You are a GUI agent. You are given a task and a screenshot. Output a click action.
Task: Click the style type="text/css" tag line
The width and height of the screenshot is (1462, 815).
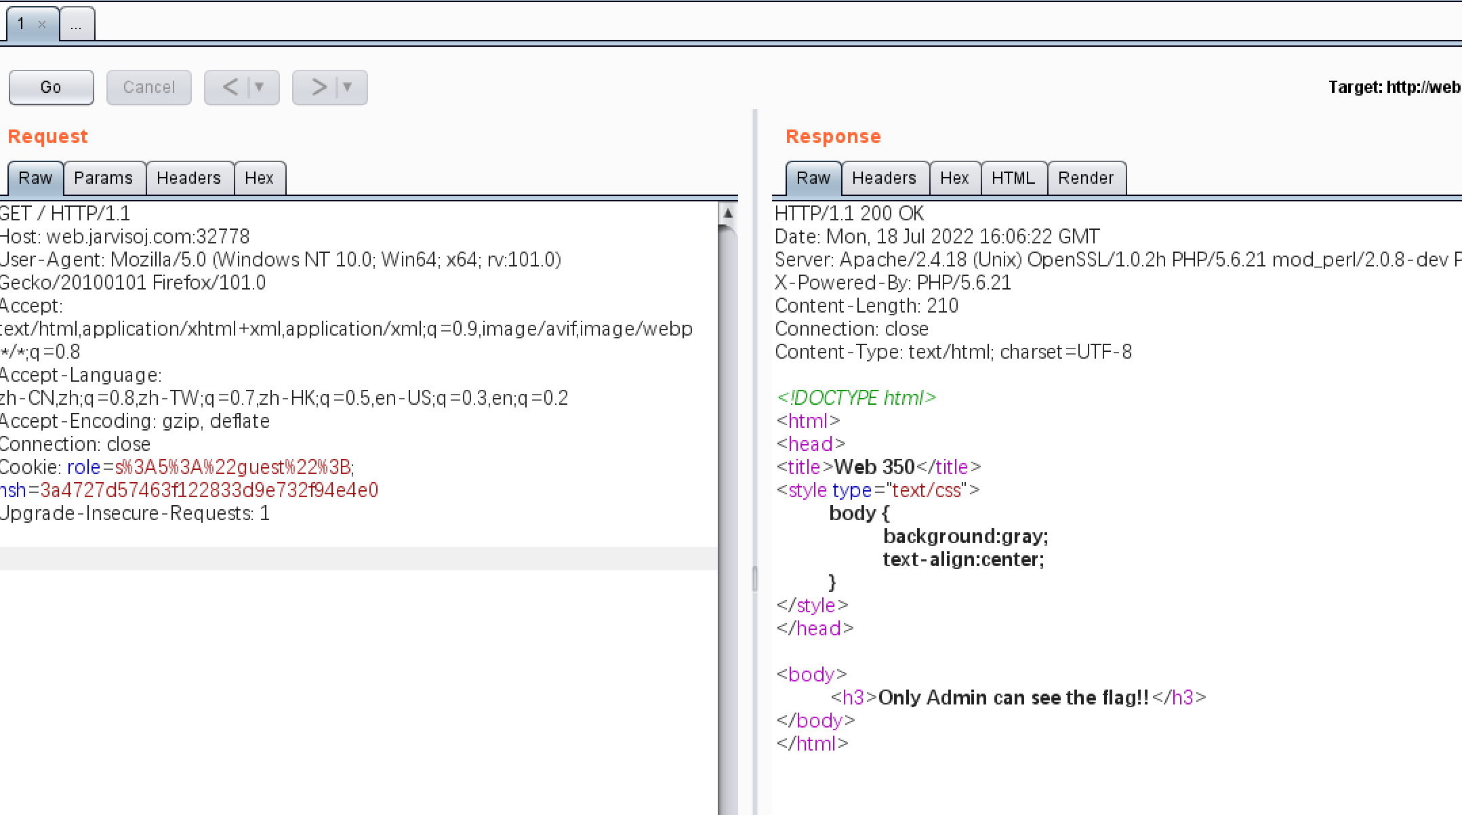(x=878, y=490)
